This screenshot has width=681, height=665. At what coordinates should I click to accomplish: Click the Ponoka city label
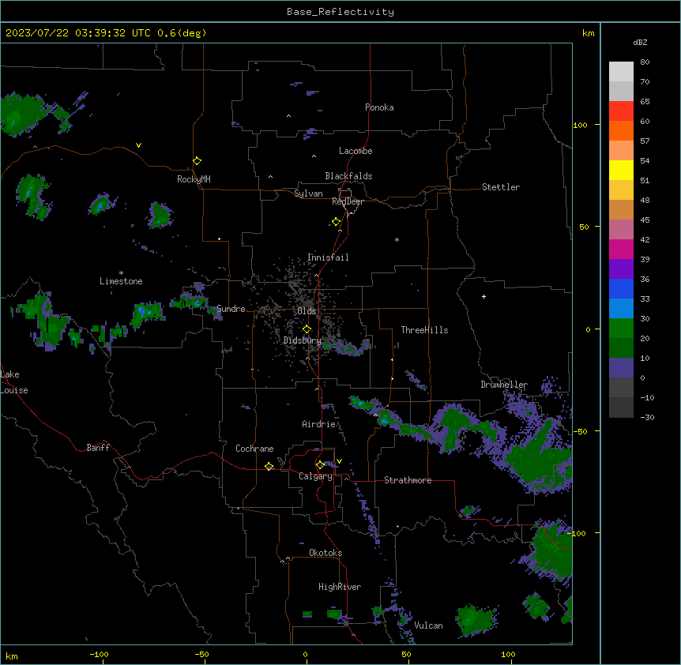(379, 107)
